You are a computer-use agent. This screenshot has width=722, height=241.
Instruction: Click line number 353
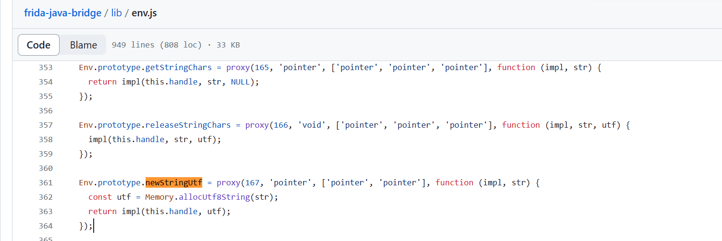[46, 68]
